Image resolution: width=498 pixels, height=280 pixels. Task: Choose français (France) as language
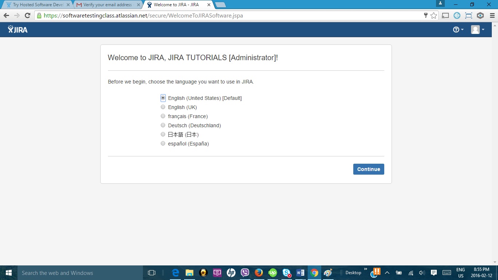163,116
